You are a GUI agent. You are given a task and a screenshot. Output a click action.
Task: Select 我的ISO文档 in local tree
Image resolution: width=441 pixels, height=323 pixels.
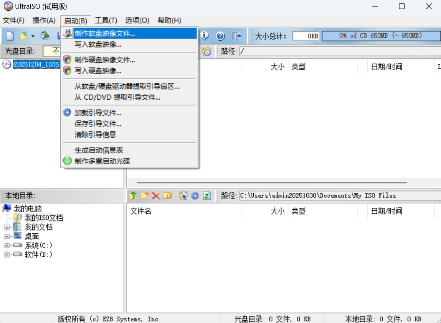[44, 218]
